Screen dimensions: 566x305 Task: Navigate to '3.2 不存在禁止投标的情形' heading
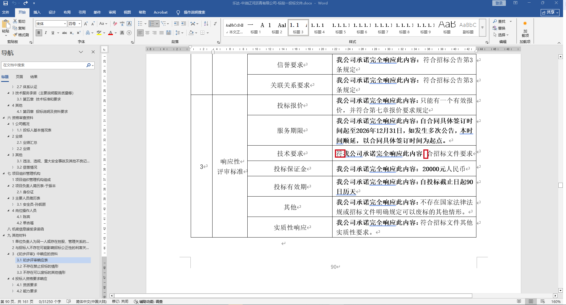37,266
